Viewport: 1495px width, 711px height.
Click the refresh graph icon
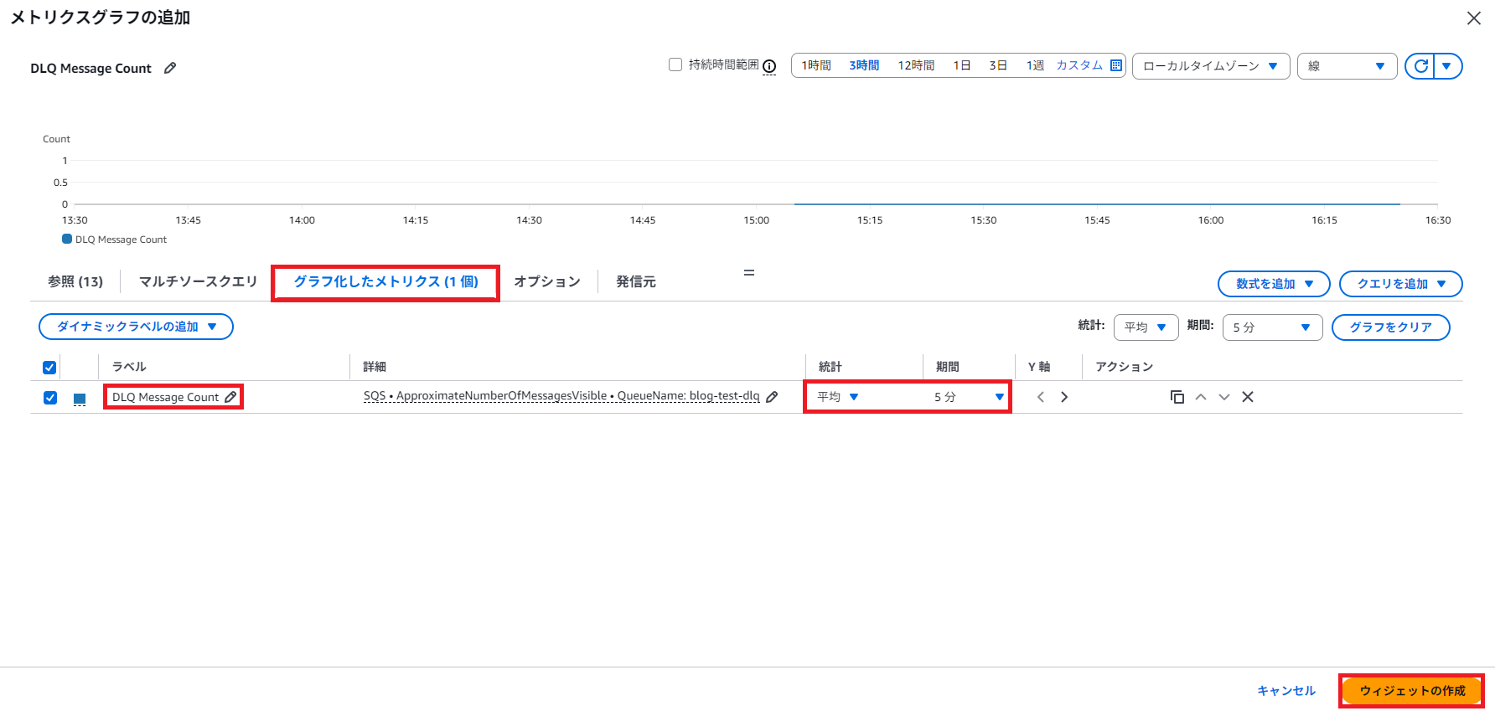(1420, 66)
